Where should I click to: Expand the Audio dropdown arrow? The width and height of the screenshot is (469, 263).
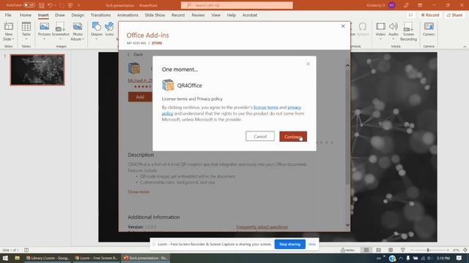click(x=394, y=39)
